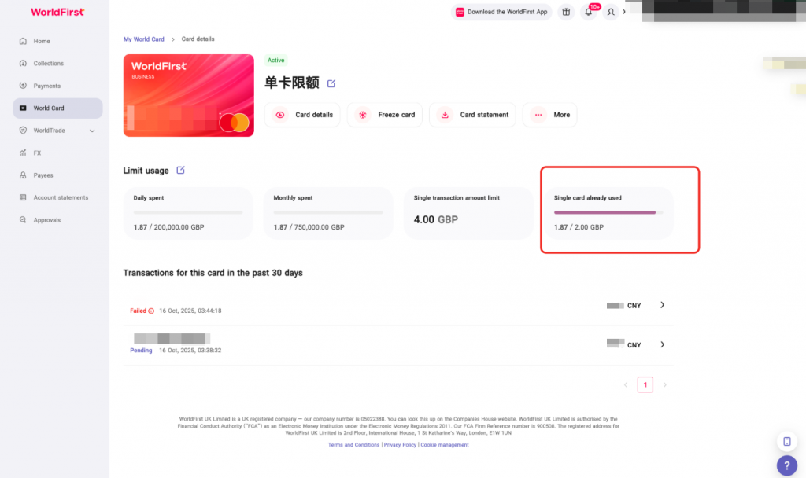Viewport: 806px width, 478px height.
Task: Edit Limit usage settings icon
Action: pyautogui.click(x=180, y=170)
